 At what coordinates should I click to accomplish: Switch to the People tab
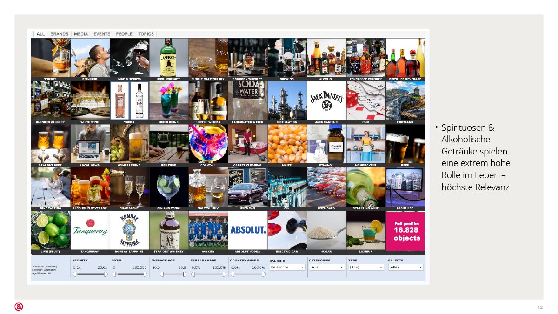coord(124,34)
